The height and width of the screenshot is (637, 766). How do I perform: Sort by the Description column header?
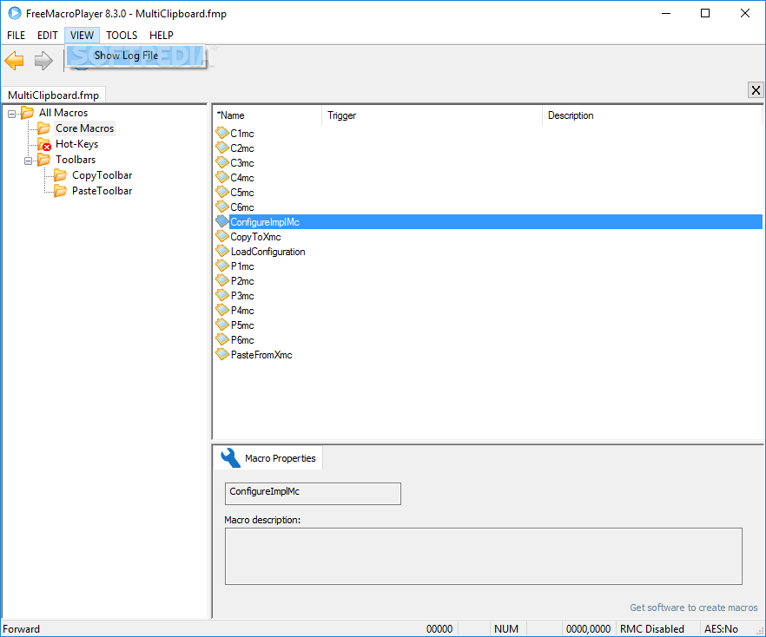tap(652, 115)
